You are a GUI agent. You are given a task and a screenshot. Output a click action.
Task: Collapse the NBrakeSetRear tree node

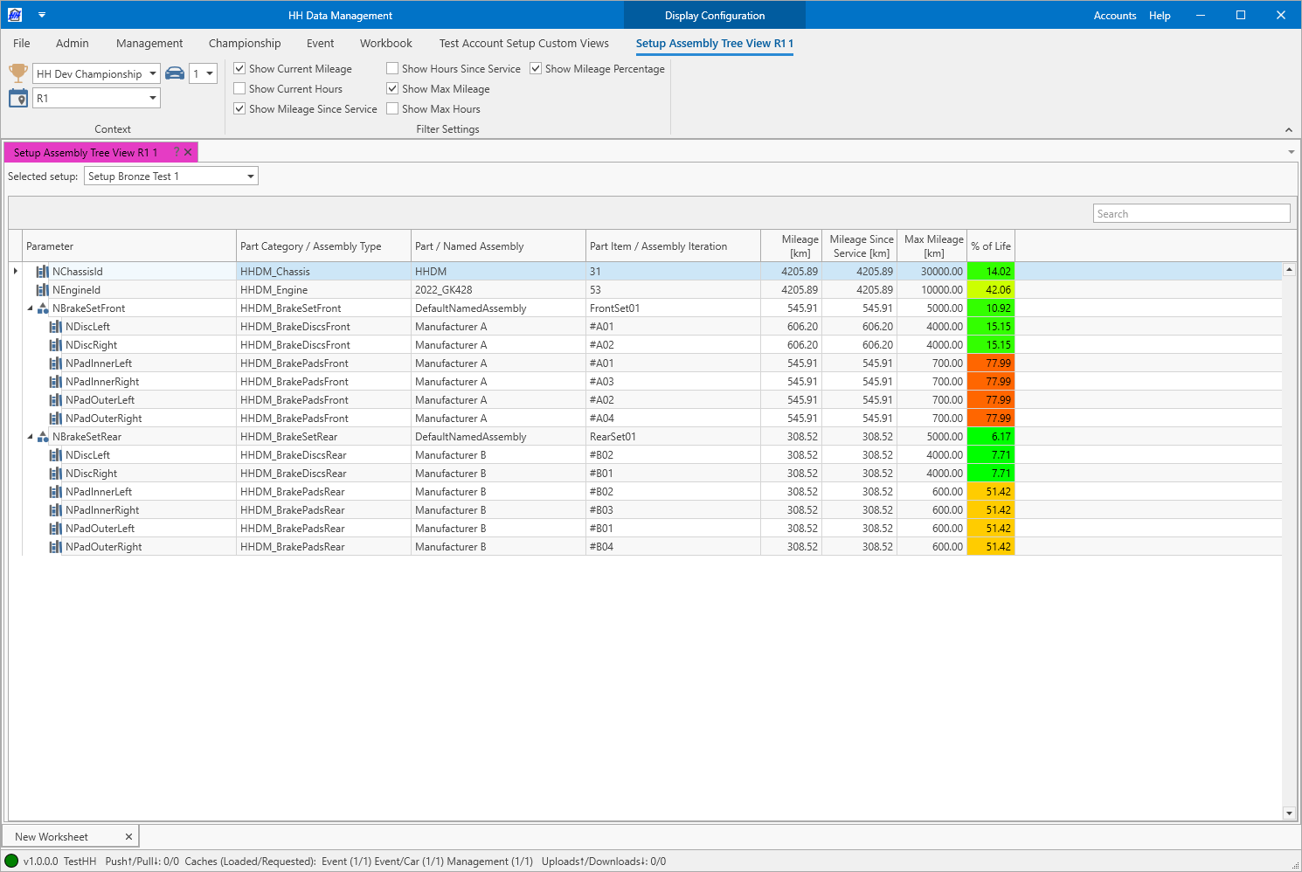coord(30,437)
